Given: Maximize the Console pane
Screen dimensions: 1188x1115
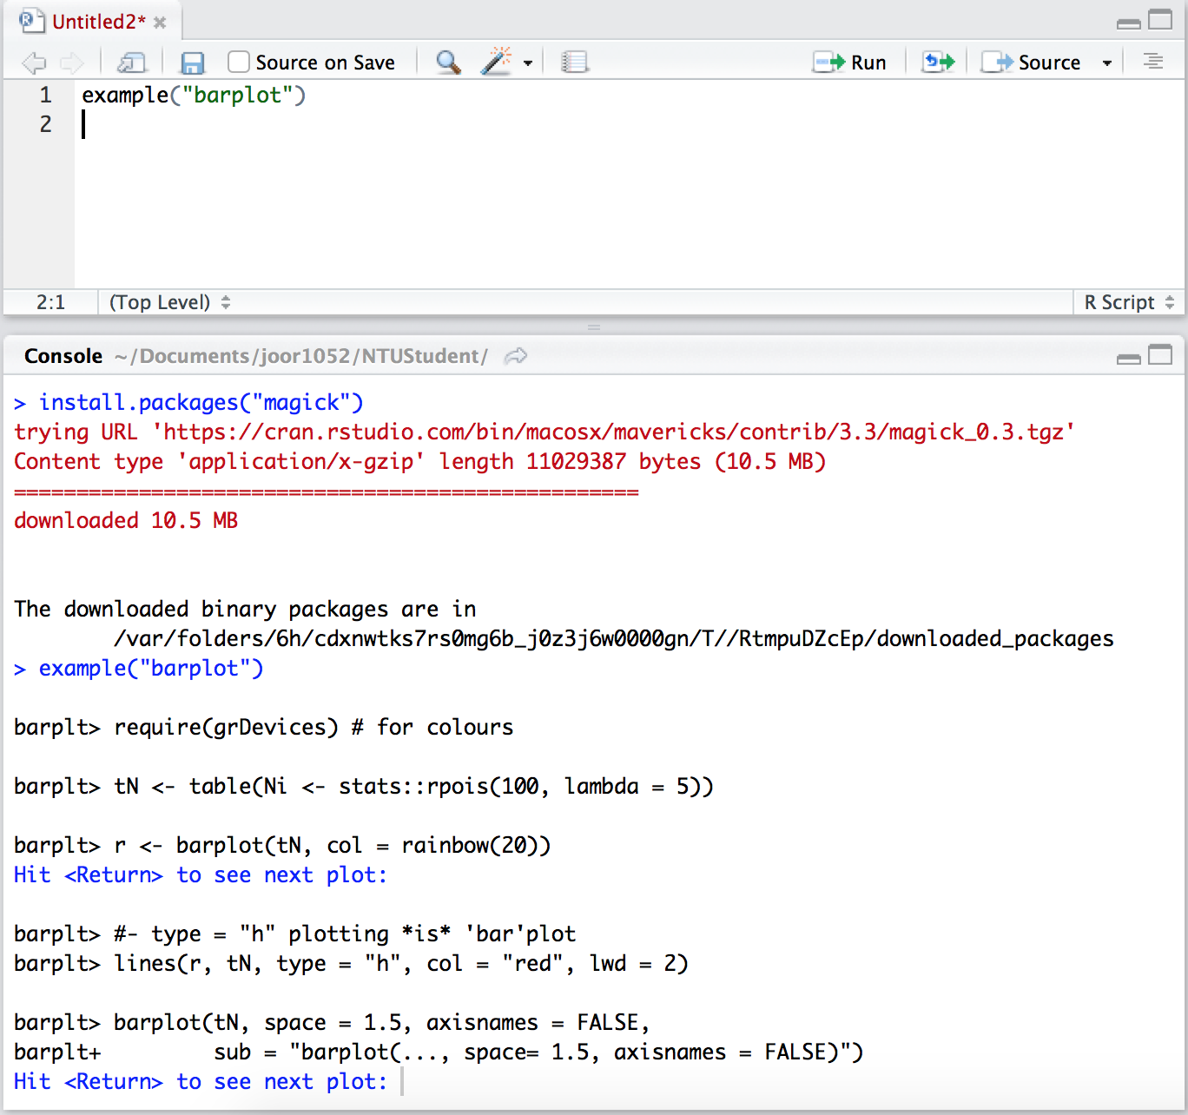Looking at the screenshot, I should 1160,354.
